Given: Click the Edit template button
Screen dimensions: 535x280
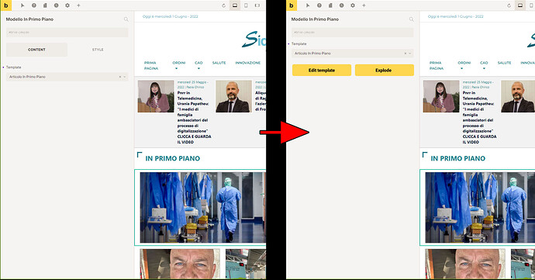Looking at the screenshot, I should pos(322,70).
